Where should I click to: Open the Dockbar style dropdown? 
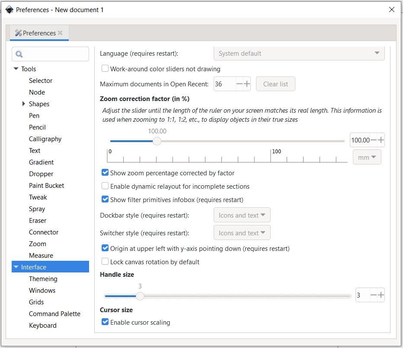(x=242, y=215)
